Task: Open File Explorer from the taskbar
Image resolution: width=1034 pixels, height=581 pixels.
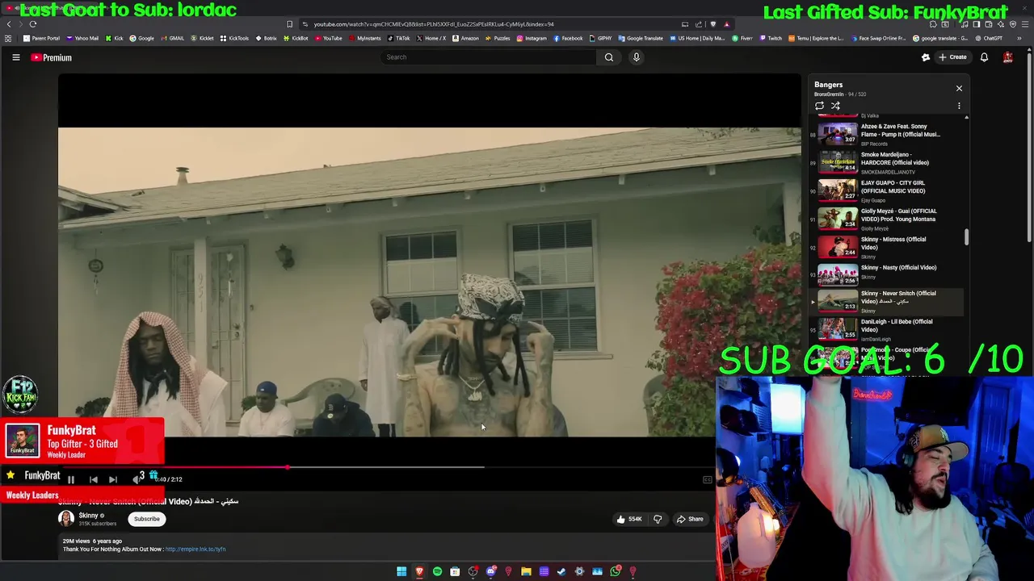Action: (526, 571)
